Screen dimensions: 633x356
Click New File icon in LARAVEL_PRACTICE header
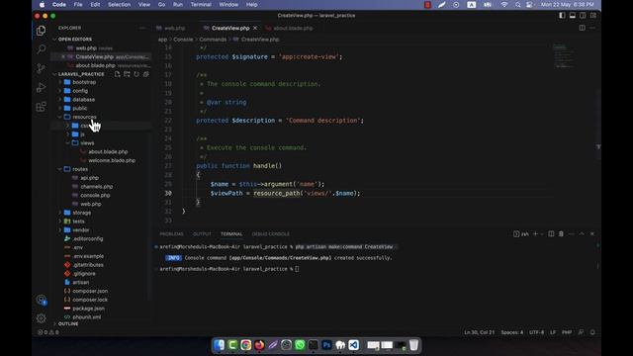coord(117,74)
